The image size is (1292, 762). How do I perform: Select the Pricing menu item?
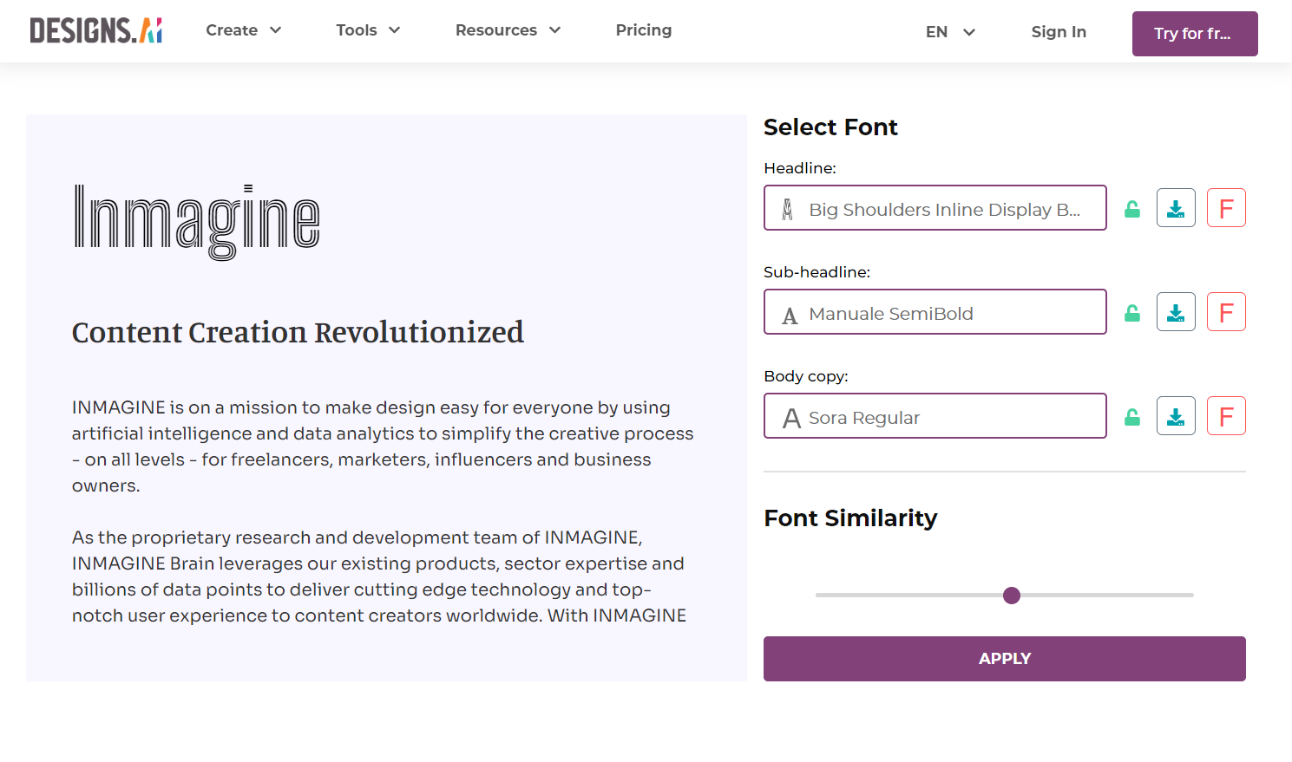click(x=643, y=29)
